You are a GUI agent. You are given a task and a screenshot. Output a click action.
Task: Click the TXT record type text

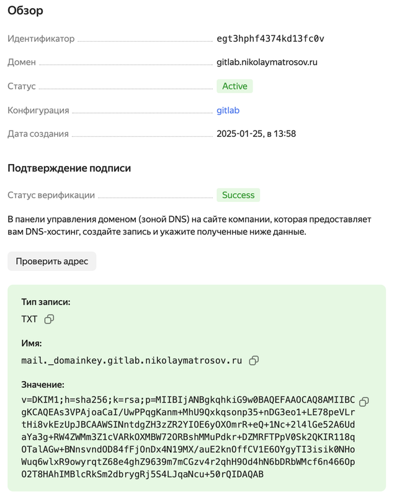pyautogui.click(x=29, y=319)
